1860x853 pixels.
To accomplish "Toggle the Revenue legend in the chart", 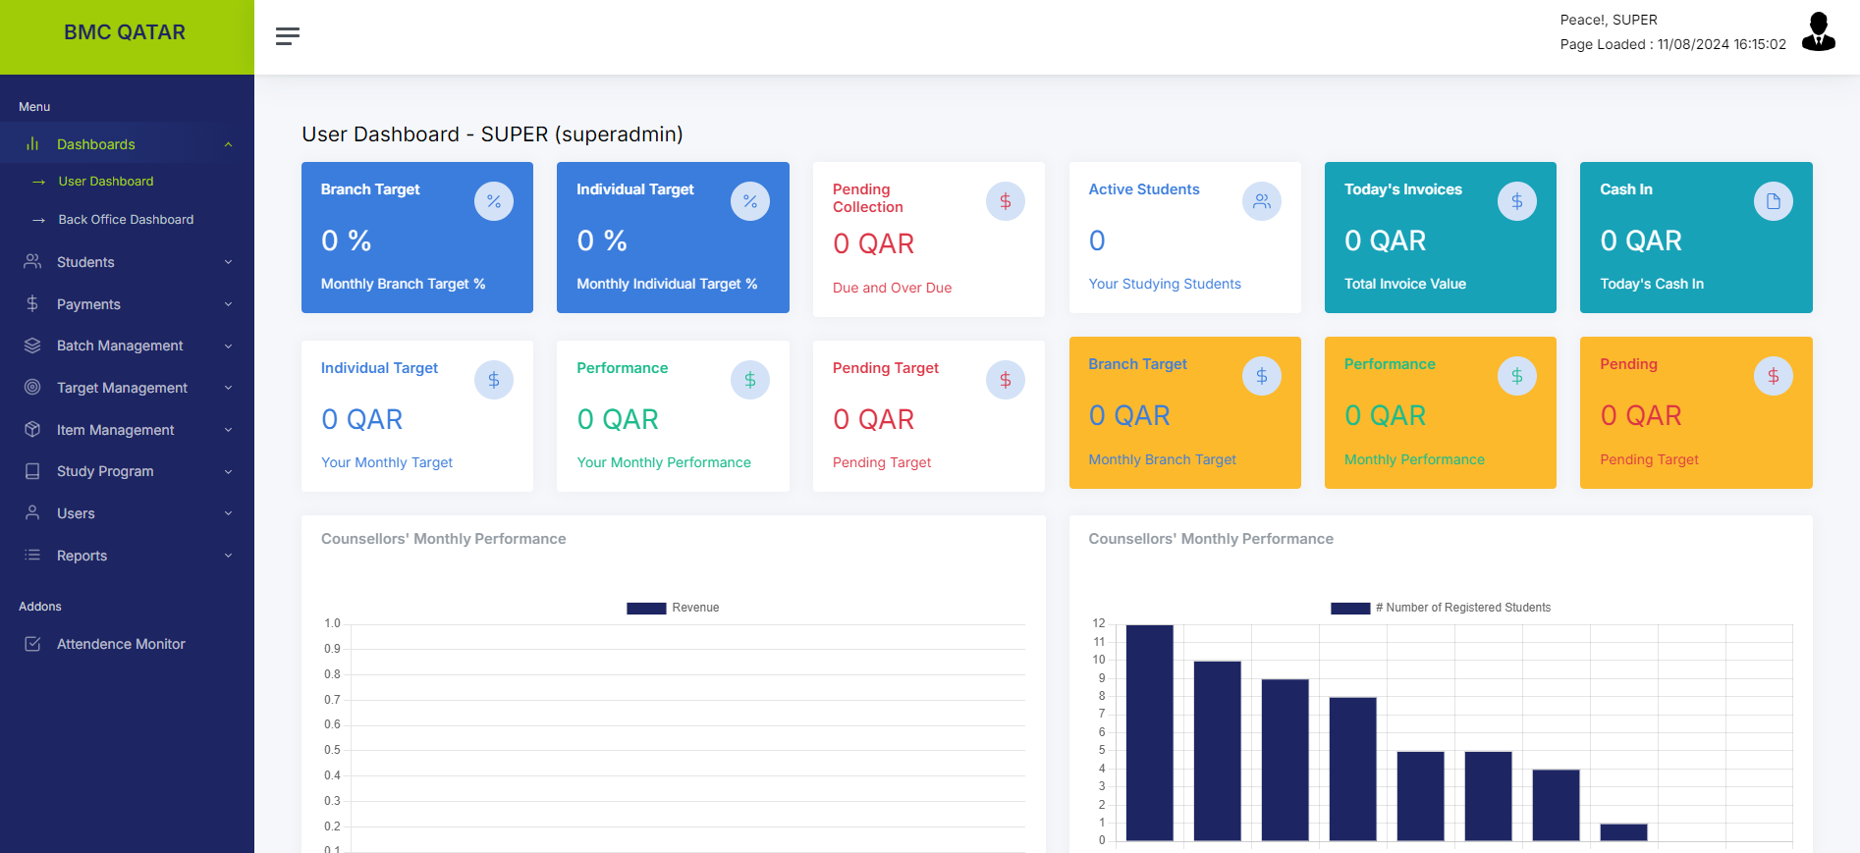I will 673,608.
